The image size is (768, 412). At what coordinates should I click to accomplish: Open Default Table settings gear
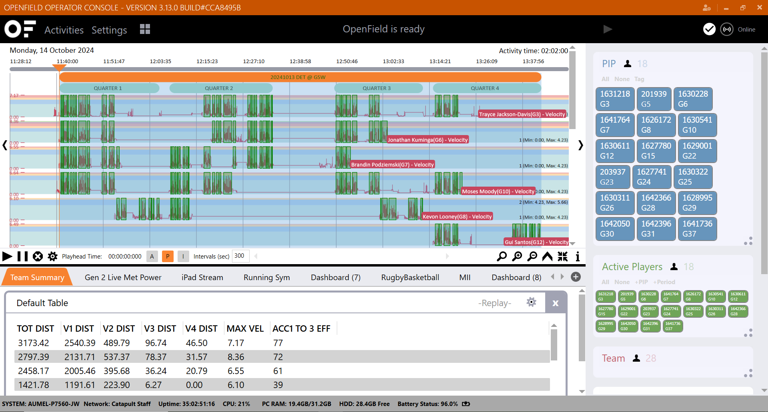tap(531, 302)
